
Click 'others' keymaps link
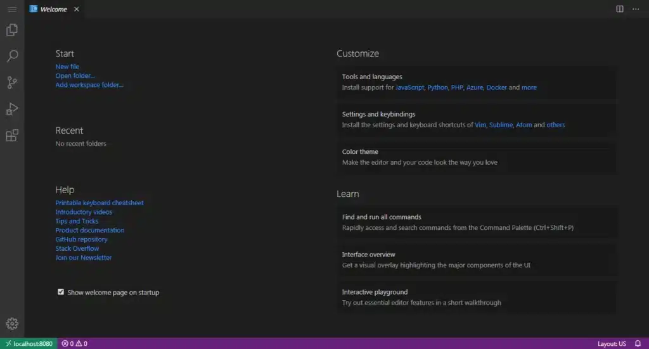pyautogui.click(x=555, y=125)
